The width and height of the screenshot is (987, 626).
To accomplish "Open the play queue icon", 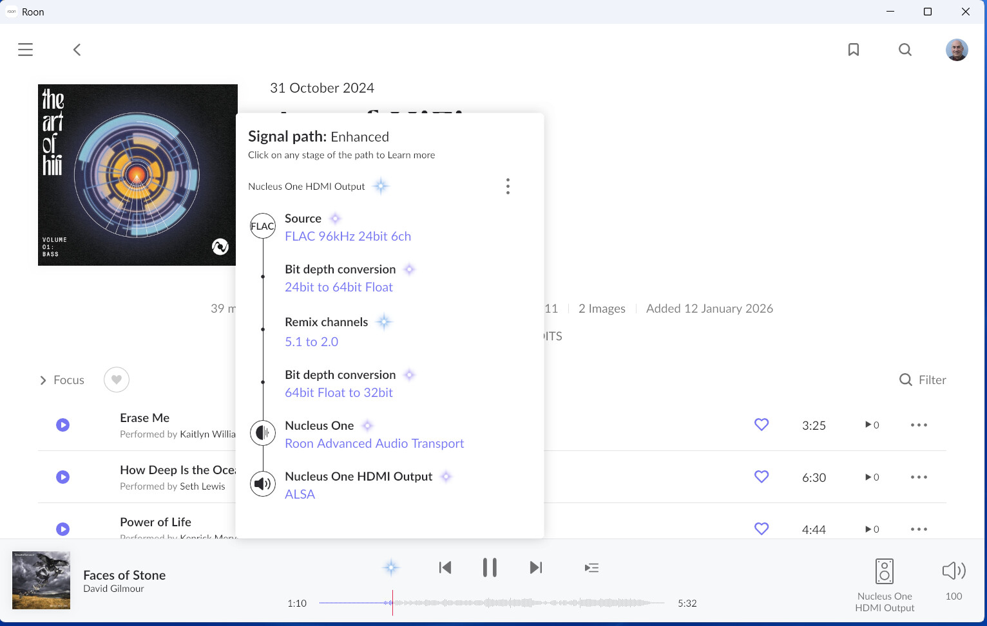I will coord(591,567).
